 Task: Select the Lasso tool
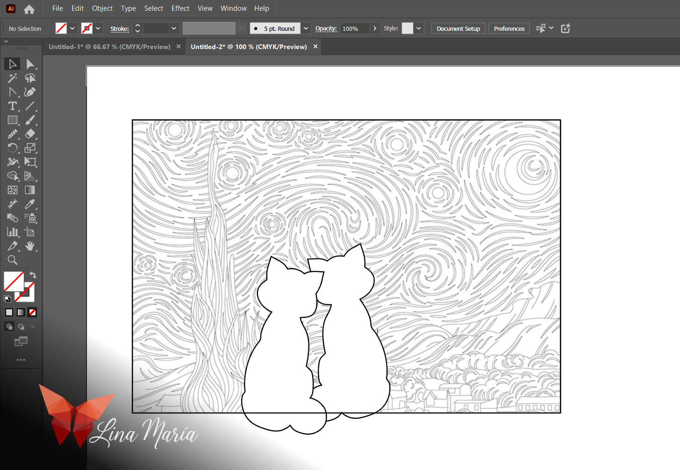tap(30, 78)
